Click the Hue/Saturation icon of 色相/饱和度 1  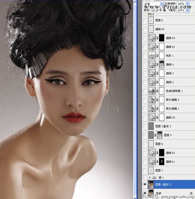pos(152,91)
